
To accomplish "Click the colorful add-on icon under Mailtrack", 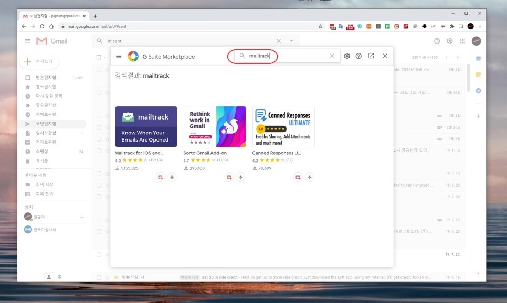I will coord(172,177).
